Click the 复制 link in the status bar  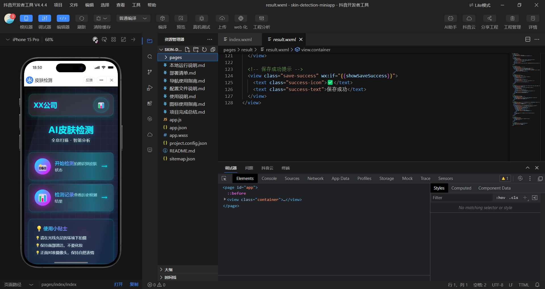(x=134, y=284)
